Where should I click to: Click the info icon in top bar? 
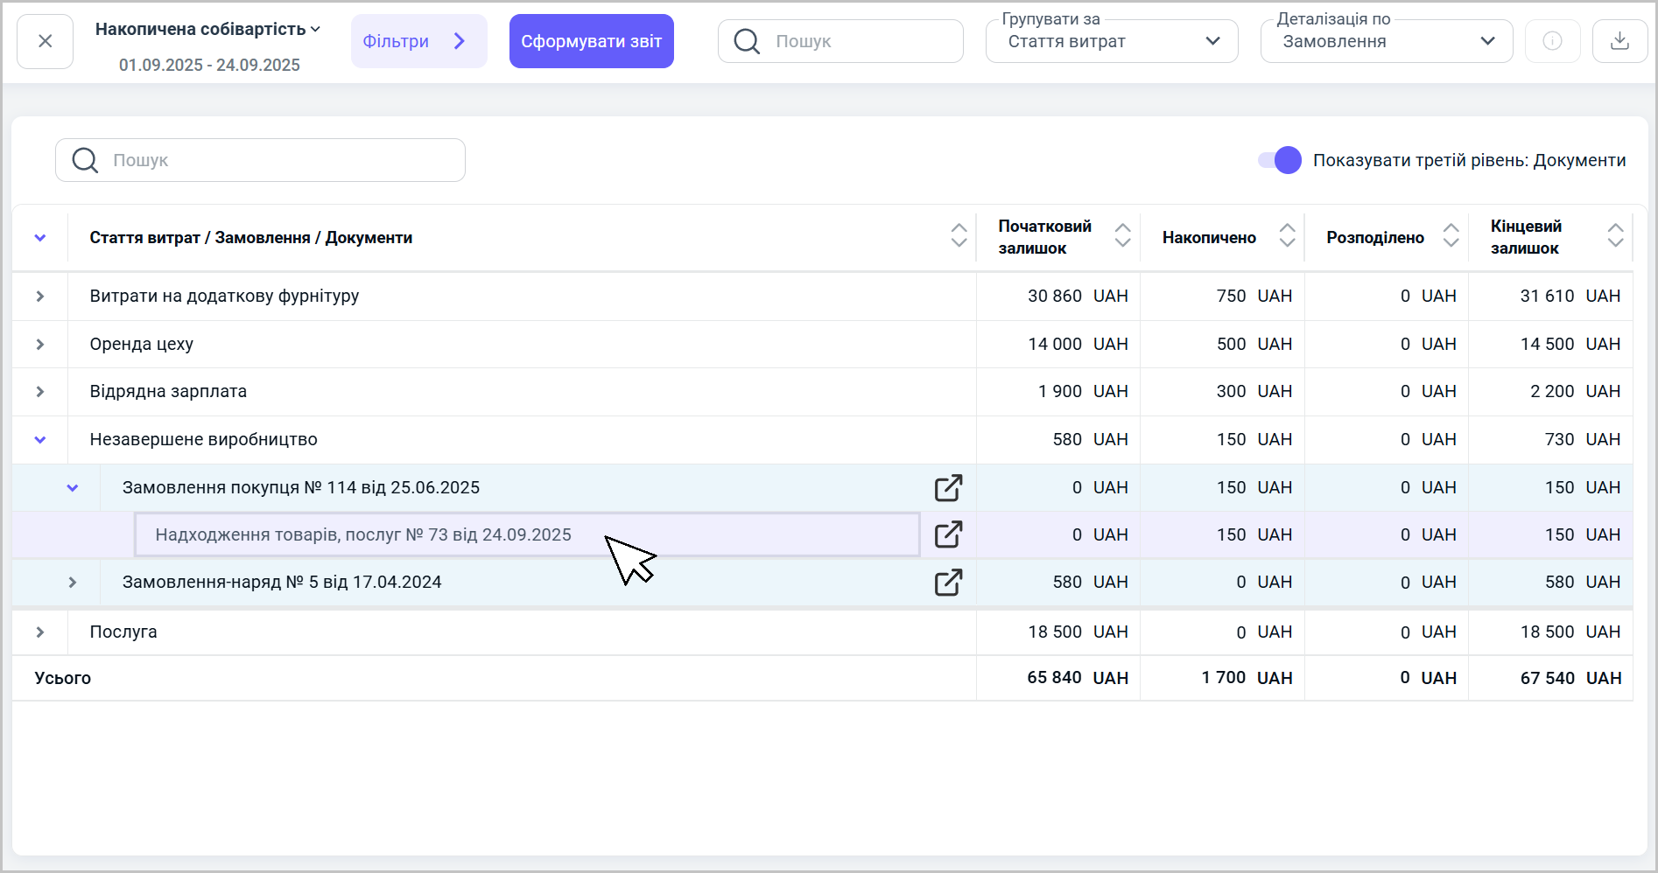tap(1552, 41)
